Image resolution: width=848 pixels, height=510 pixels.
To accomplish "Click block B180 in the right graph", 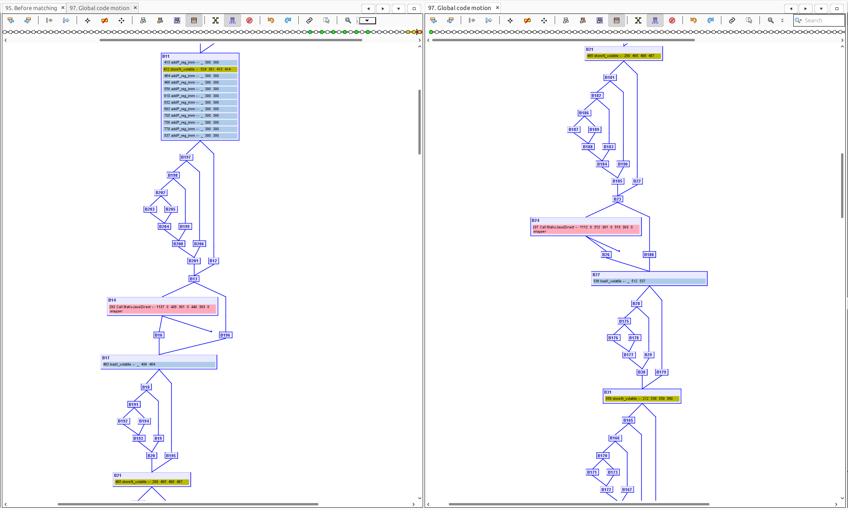I will click(649, 255).
